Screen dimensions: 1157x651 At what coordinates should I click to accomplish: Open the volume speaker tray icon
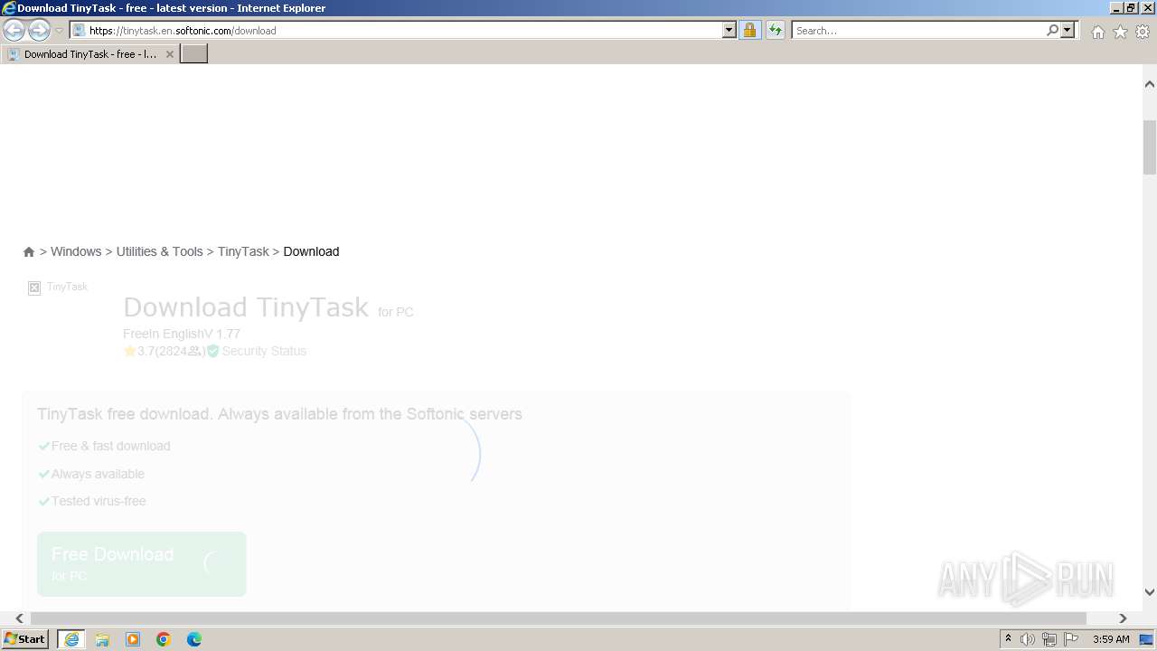(1028, 639)
